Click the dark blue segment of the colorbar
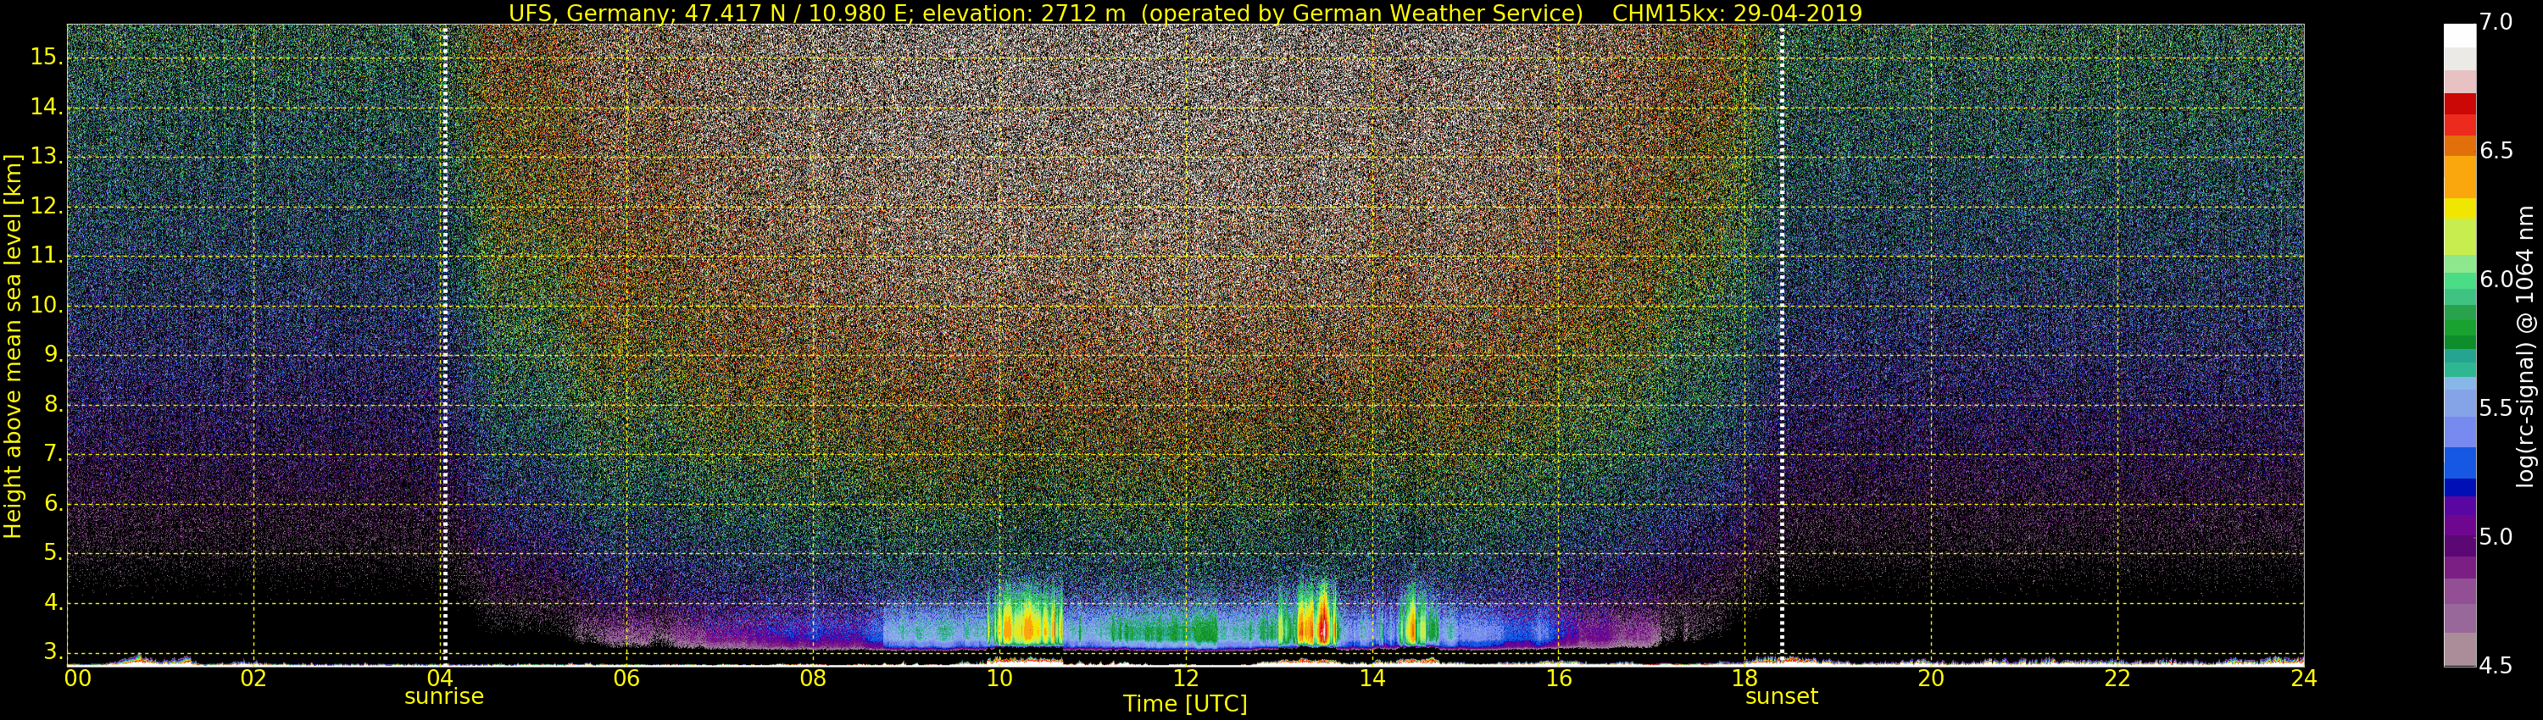This screenshot has width=2543, height=720. tap(2459, 486)
